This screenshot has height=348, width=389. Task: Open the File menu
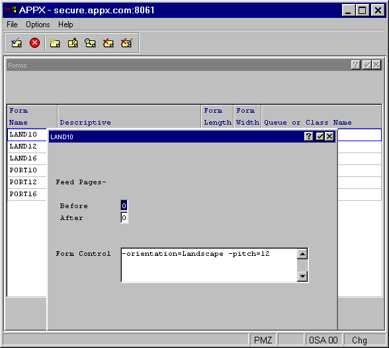12,25
